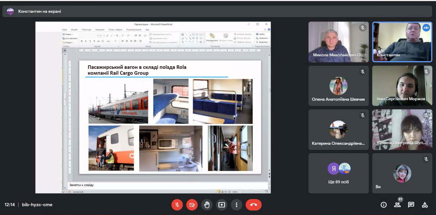
Task: Click the 'Ще 89 осіб' tile
Action: tap(338, 173)
